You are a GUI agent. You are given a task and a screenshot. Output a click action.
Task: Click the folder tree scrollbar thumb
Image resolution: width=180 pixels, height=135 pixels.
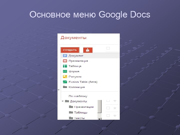pyautogui.click(x=99, y=106)
